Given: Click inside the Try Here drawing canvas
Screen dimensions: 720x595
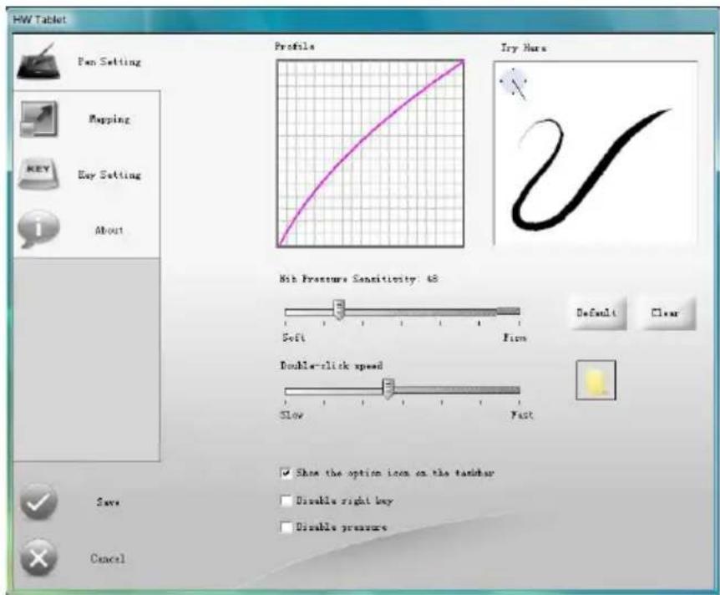Looking at the screenshot, I should click(596, 154).
